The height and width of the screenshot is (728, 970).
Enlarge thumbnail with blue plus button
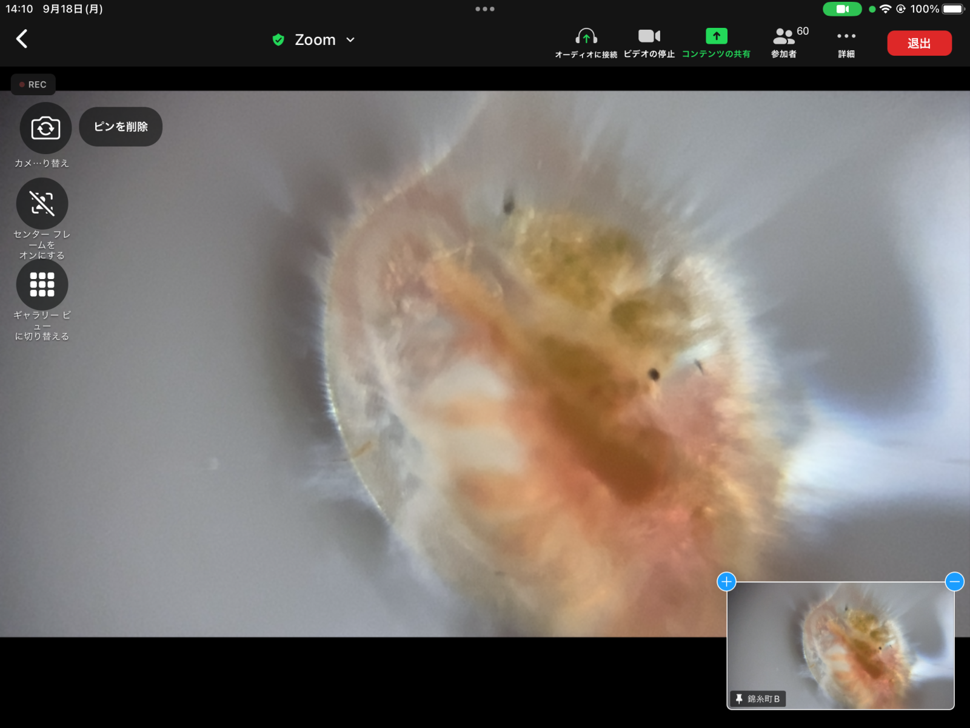coord(726,582)
